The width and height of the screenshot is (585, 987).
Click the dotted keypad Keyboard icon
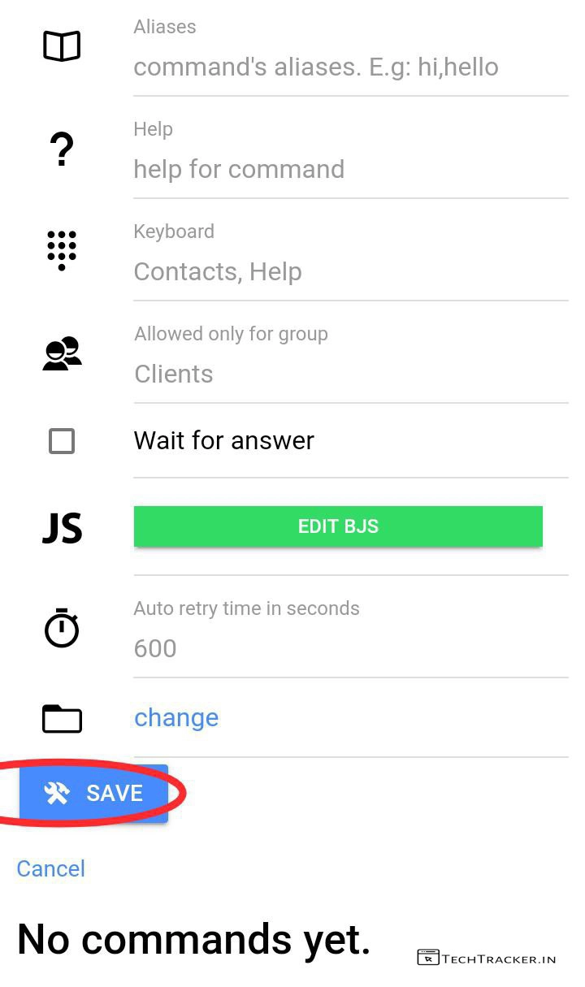[x=62, y=250]
